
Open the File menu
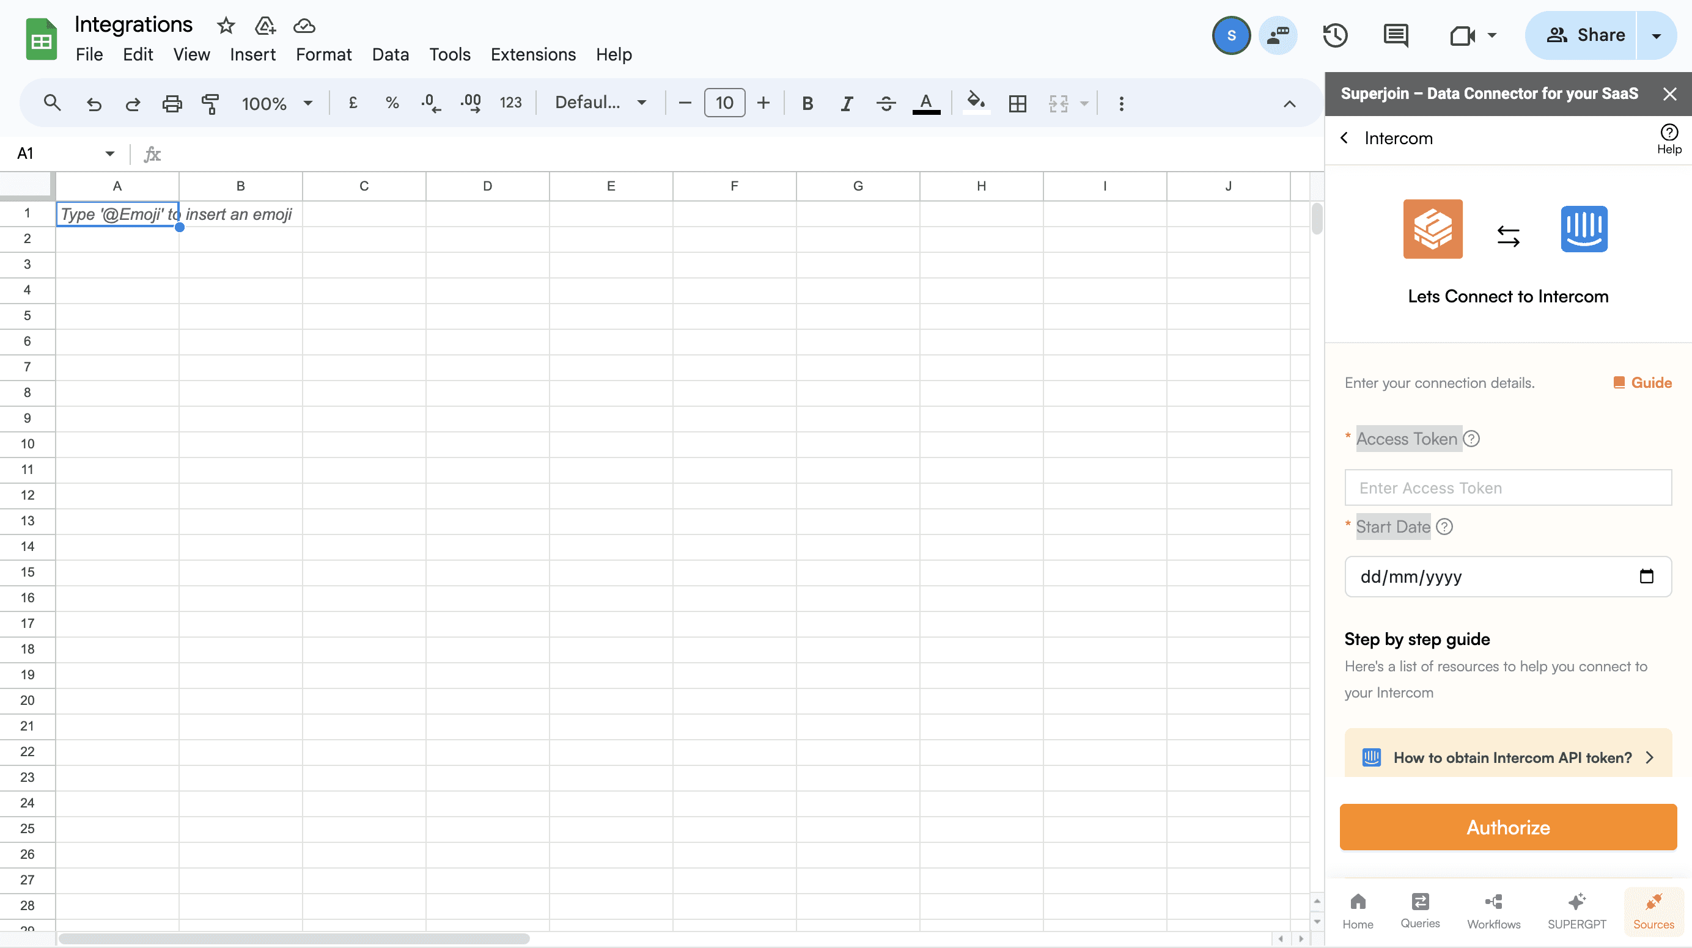(89, 54)
